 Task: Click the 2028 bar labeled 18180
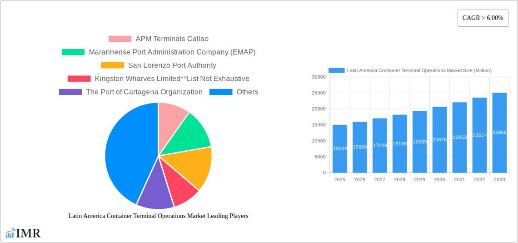click(400, 144)
